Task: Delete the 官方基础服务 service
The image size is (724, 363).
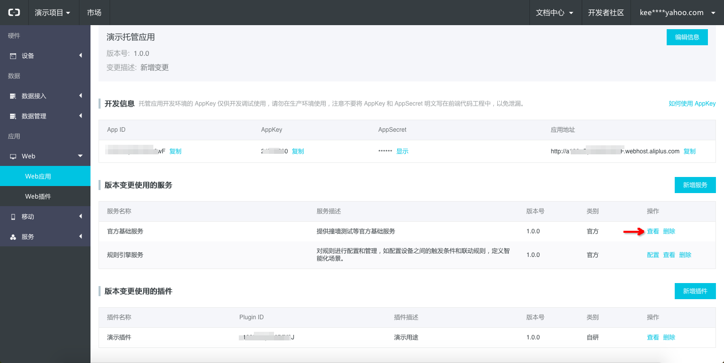Action: pyautogui.click(x=669, y=231)
